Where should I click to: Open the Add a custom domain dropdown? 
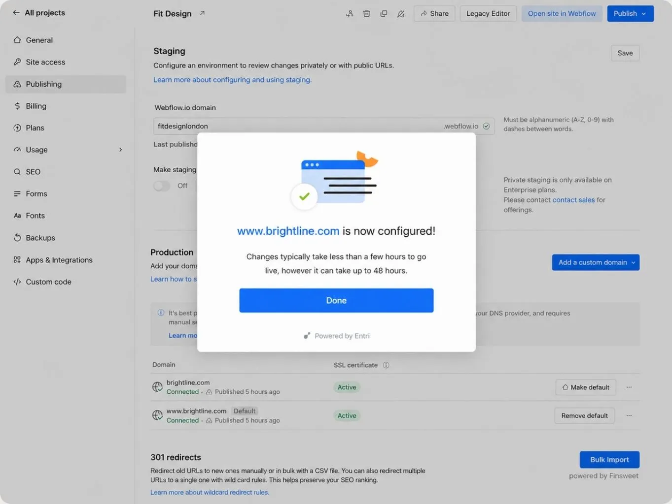click(x=596, y=262)
